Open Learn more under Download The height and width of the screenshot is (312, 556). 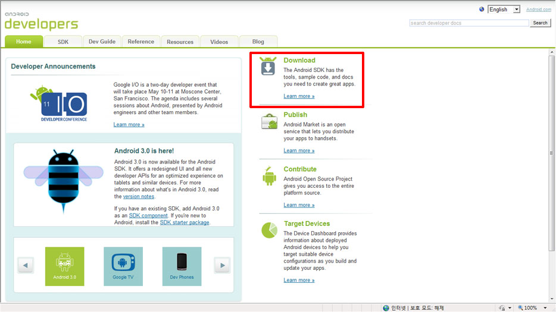[299, 96]
